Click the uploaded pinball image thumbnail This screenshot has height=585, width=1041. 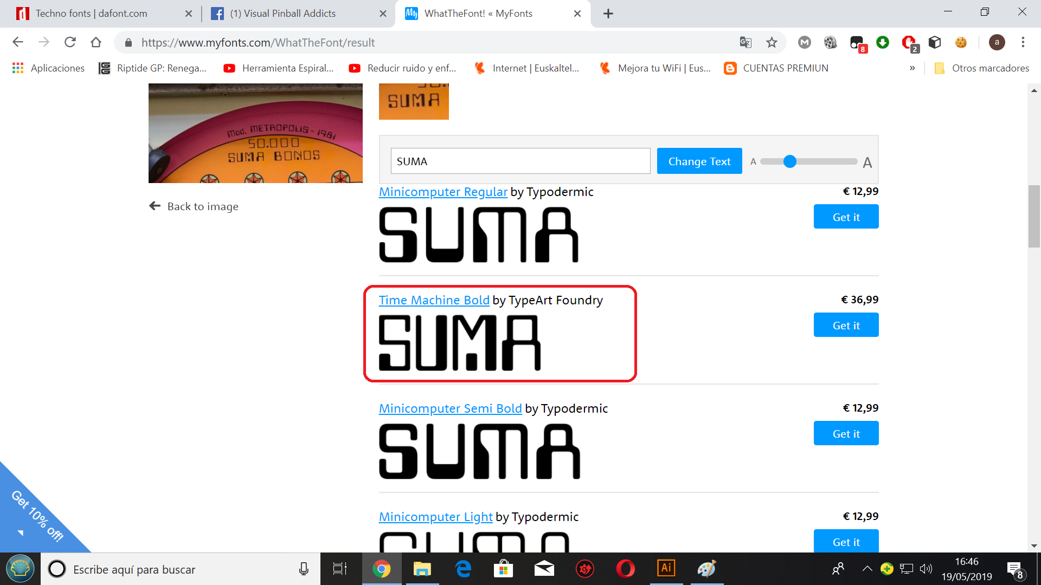(x=255, y=133)
